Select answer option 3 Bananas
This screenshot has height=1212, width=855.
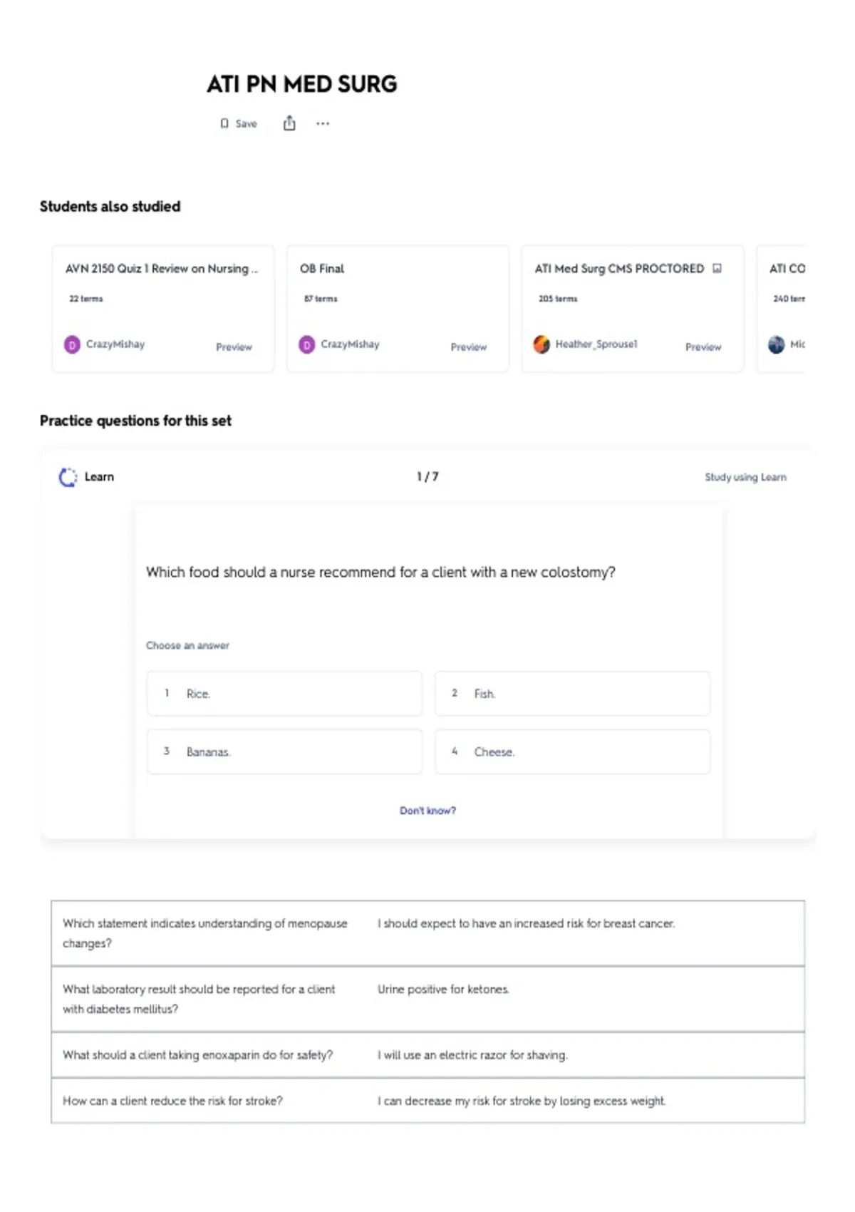pyautogui.click(x=285, y=751)
